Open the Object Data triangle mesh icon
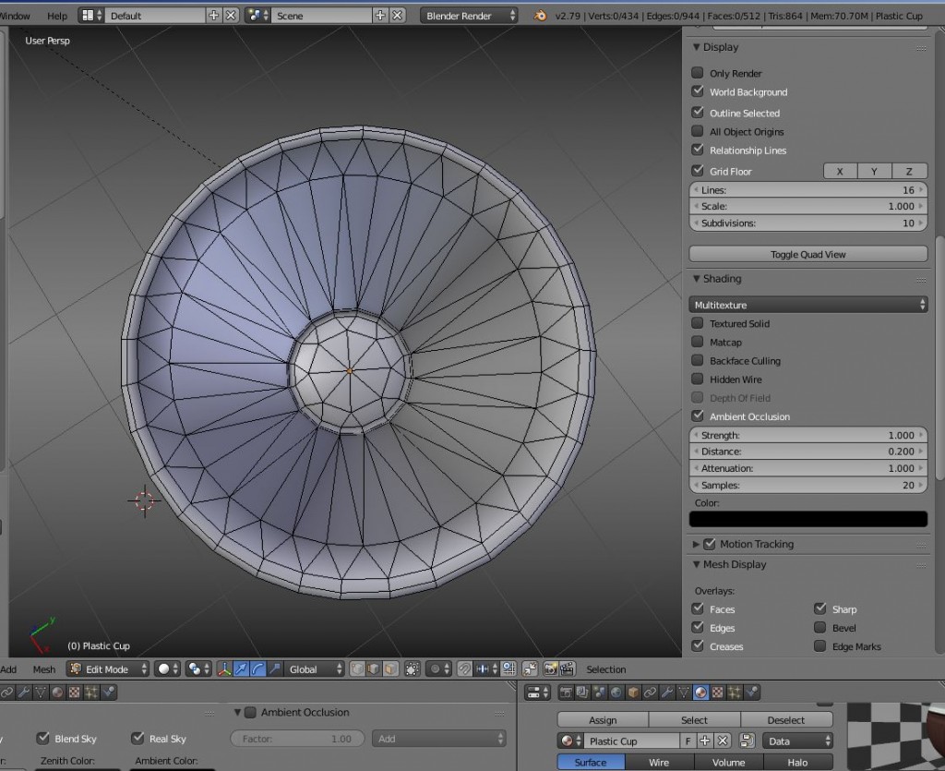Viewport: 945px width, 771px height. 684,692
